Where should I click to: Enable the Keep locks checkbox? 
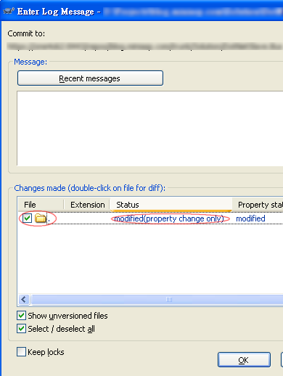pyautogui.click(x=21, y=352)
